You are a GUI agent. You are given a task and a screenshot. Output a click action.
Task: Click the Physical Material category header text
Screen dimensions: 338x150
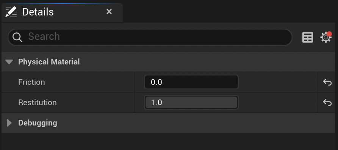pos(49,62)
